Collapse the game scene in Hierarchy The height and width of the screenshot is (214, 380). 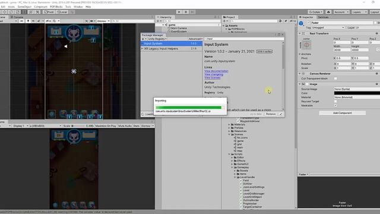tap(163, 25)
